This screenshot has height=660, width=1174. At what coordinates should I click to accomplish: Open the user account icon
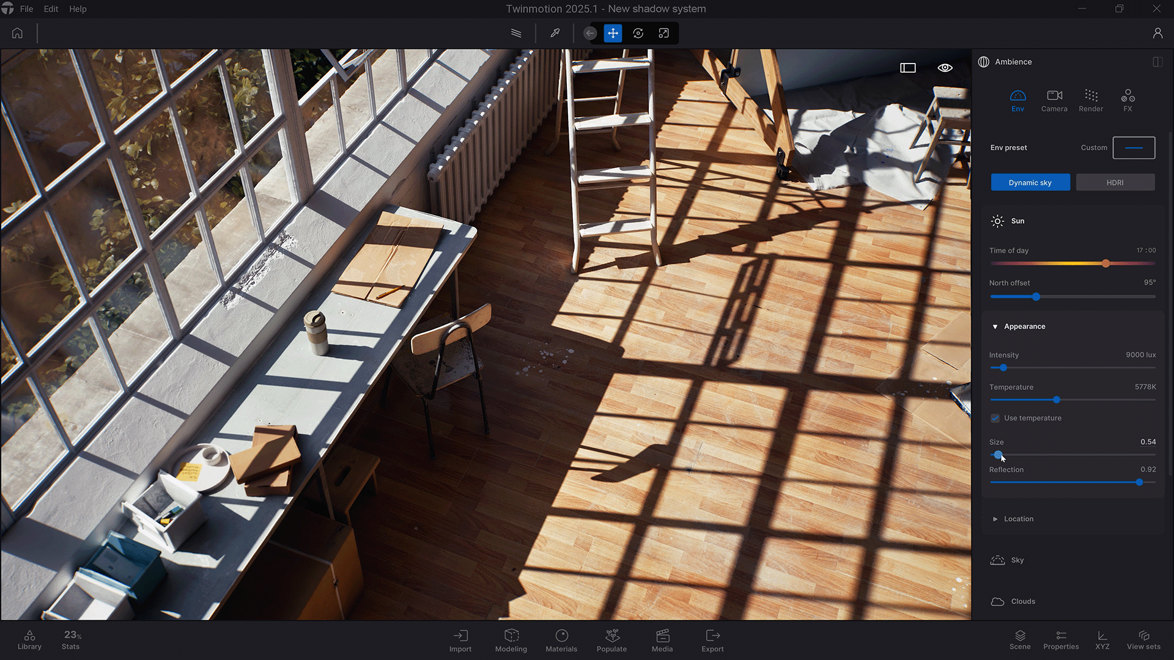coord(1157,33)
